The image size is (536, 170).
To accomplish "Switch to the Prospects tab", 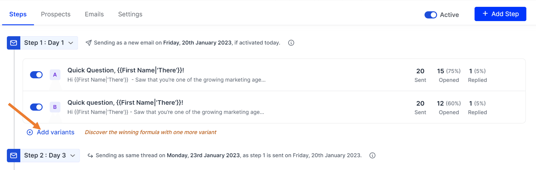I will [55, 14].
